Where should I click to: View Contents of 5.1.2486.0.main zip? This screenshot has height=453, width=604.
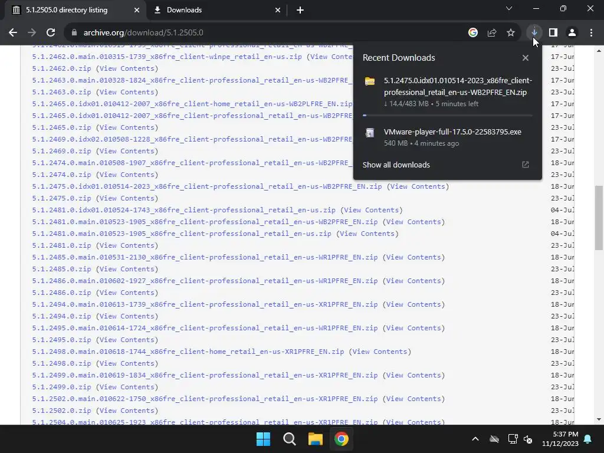pyautogui.click(x=413, y=281)
